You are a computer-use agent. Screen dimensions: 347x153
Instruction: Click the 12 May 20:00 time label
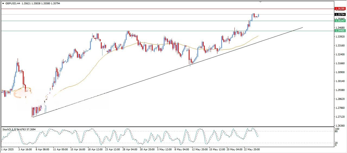coord(200,149)
